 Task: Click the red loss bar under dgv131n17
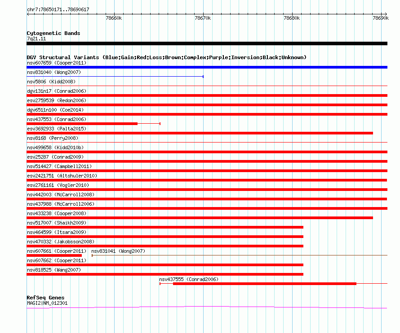tap(207, 95)
